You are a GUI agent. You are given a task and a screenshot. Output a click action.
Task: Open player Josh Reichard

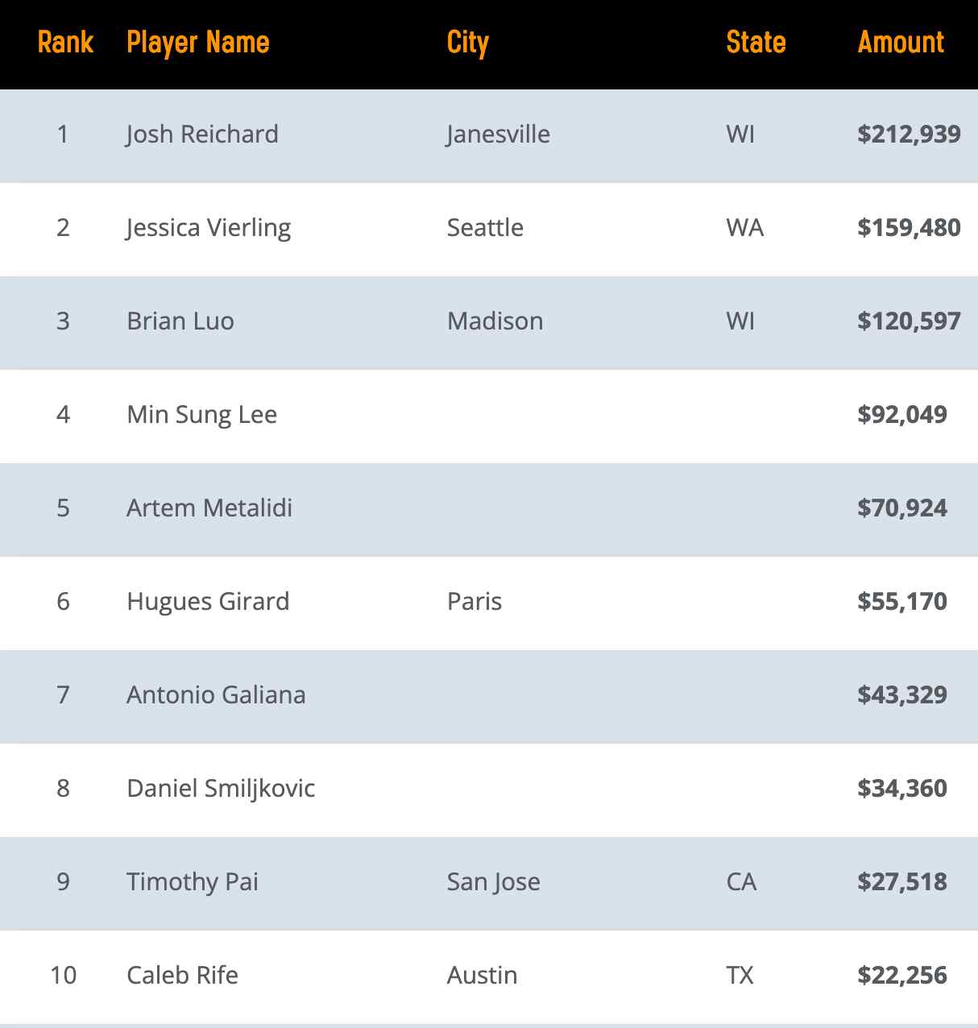202,134
